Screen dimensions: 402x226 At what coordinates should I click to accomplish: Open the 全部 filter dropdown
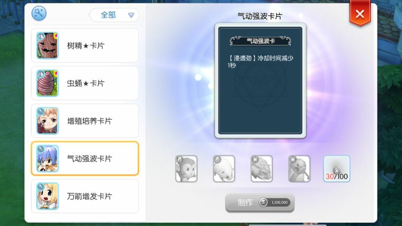tap(114, 15)
